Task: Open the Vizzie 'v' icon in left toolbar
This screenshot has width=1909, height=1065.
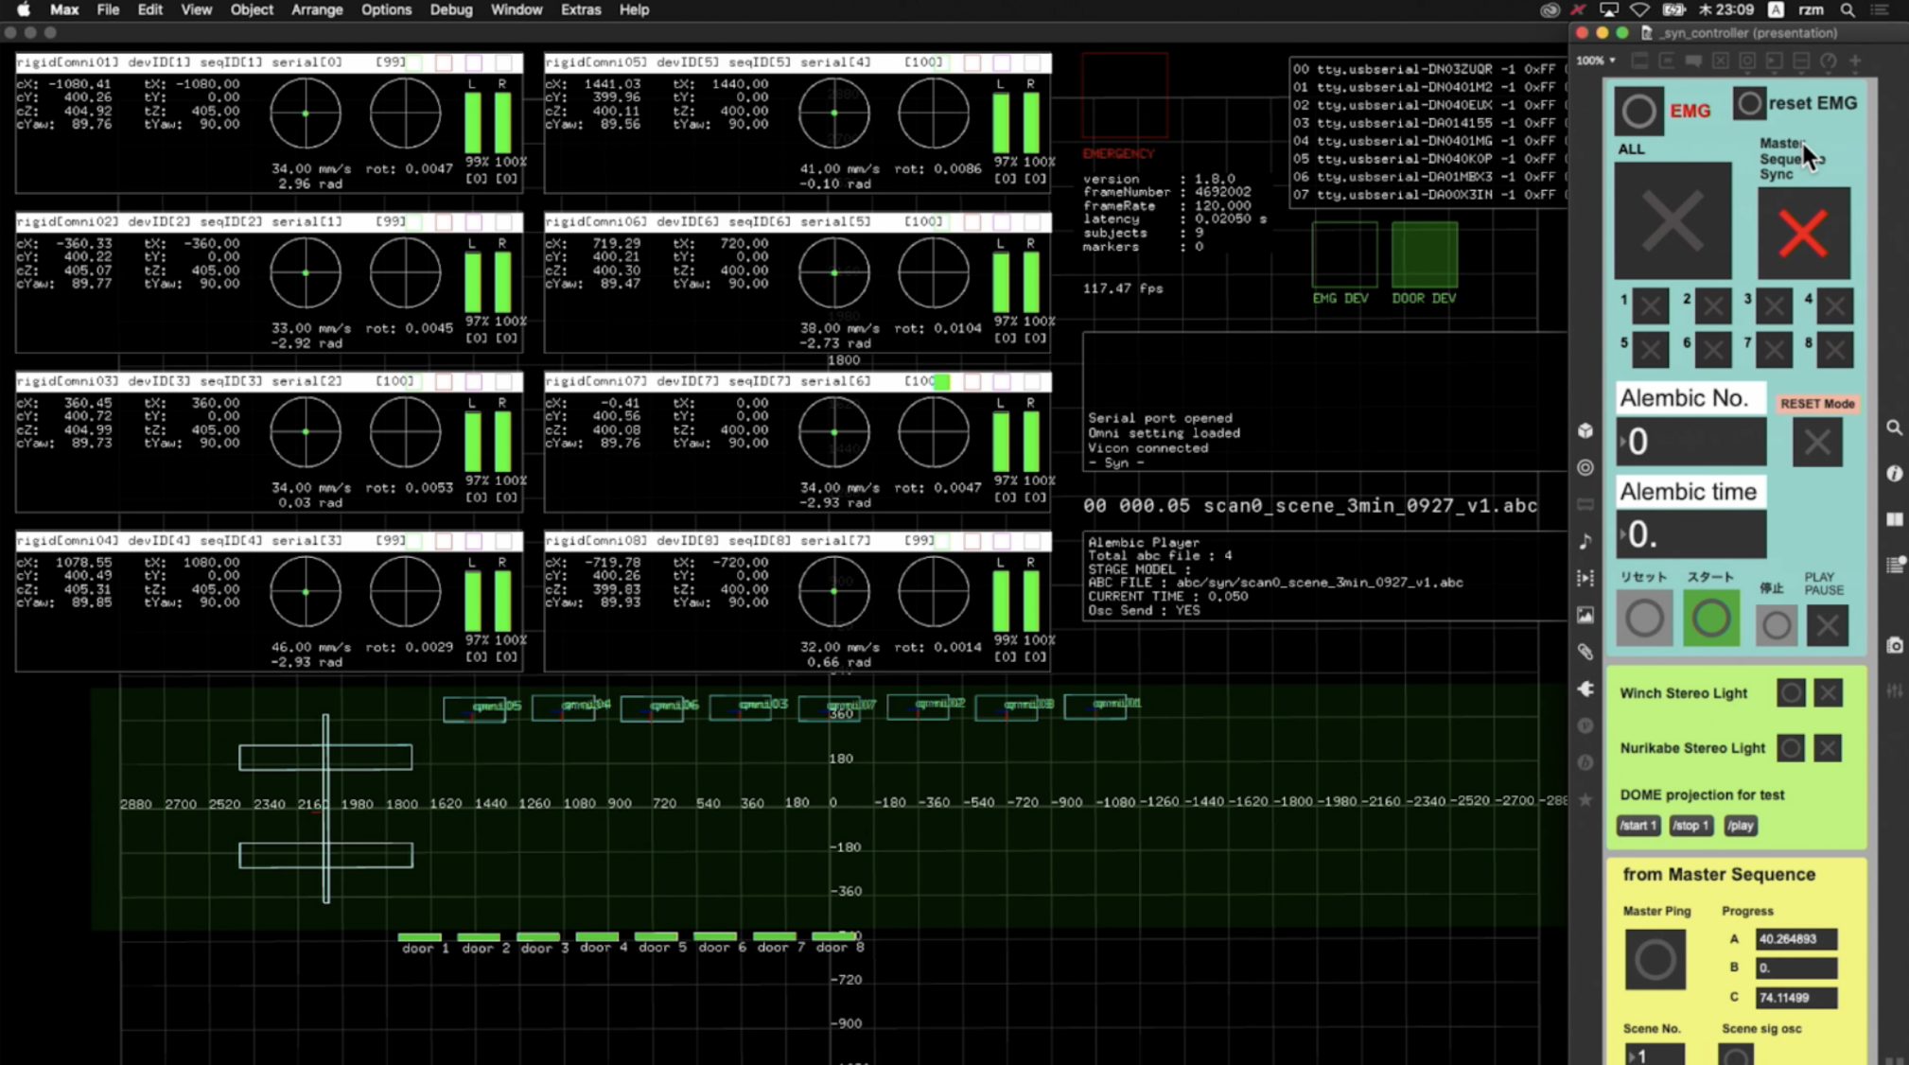Action: click(x=1585, y=725)
